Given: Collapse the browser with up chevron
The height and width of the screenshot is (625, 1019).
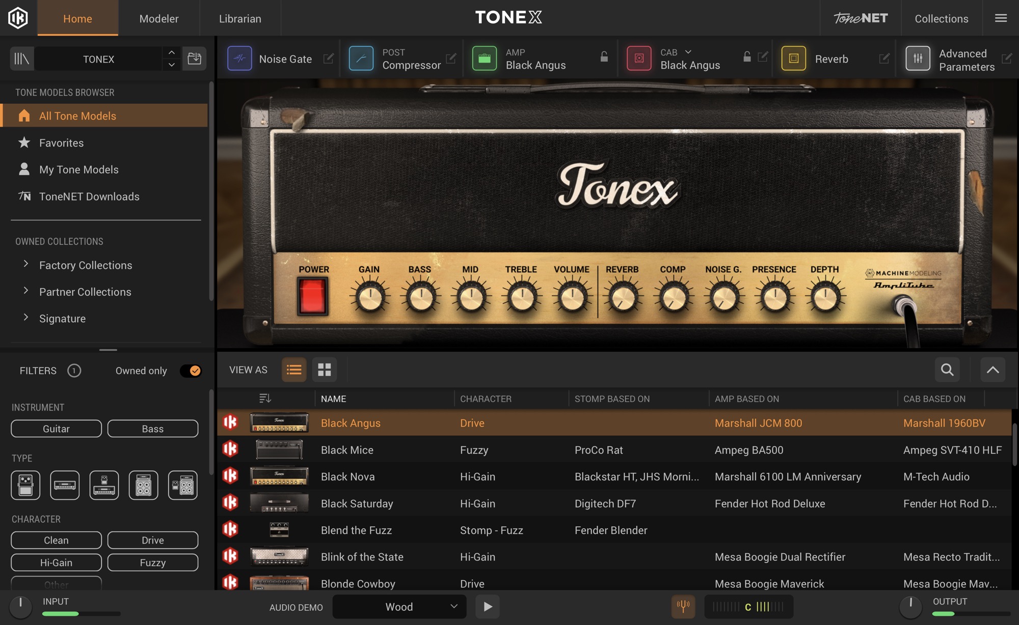Looking at the screenshot, I should pos(993,370).
